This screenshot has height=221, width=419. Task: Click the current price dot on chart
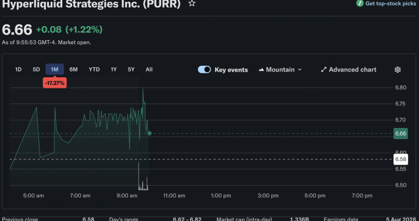(x=150, y=133)
